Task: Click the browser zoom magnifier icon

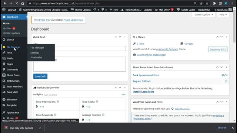Action: point(195,3)
